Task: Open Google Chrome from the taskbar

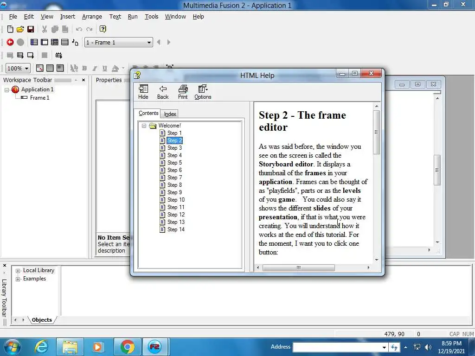Action: pos(127,347)
